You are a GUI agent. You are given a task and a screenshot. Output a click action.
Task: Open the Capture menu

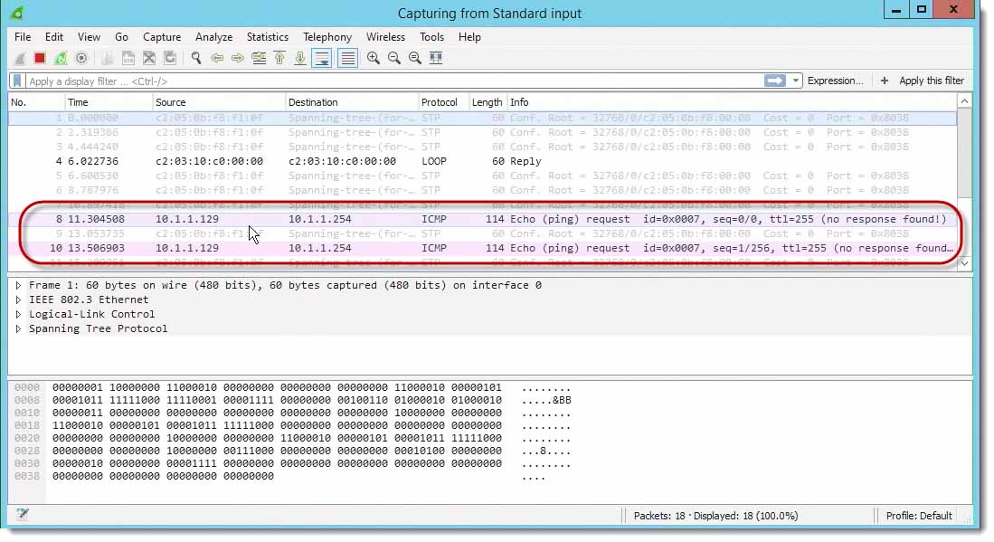click(162, 37)
